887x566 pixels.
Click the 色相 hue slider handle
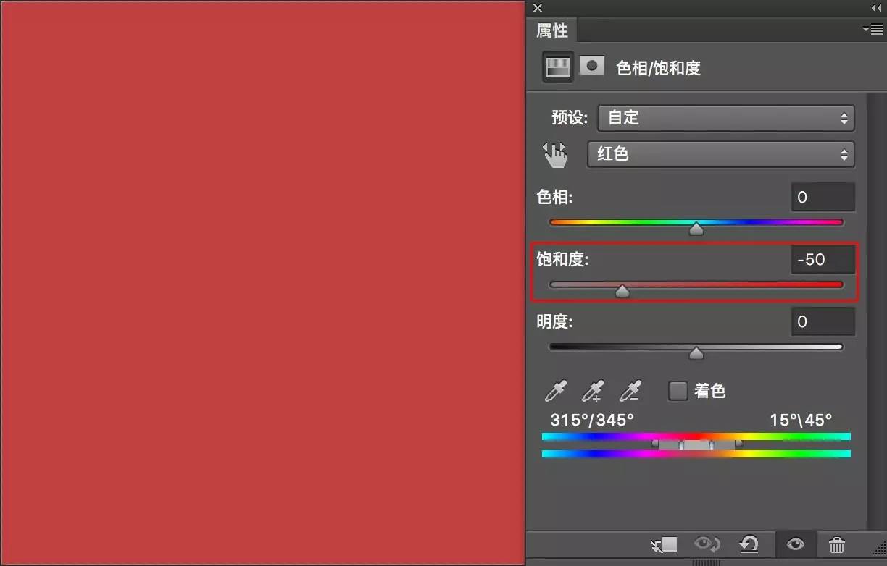click(x=696, y=229)
